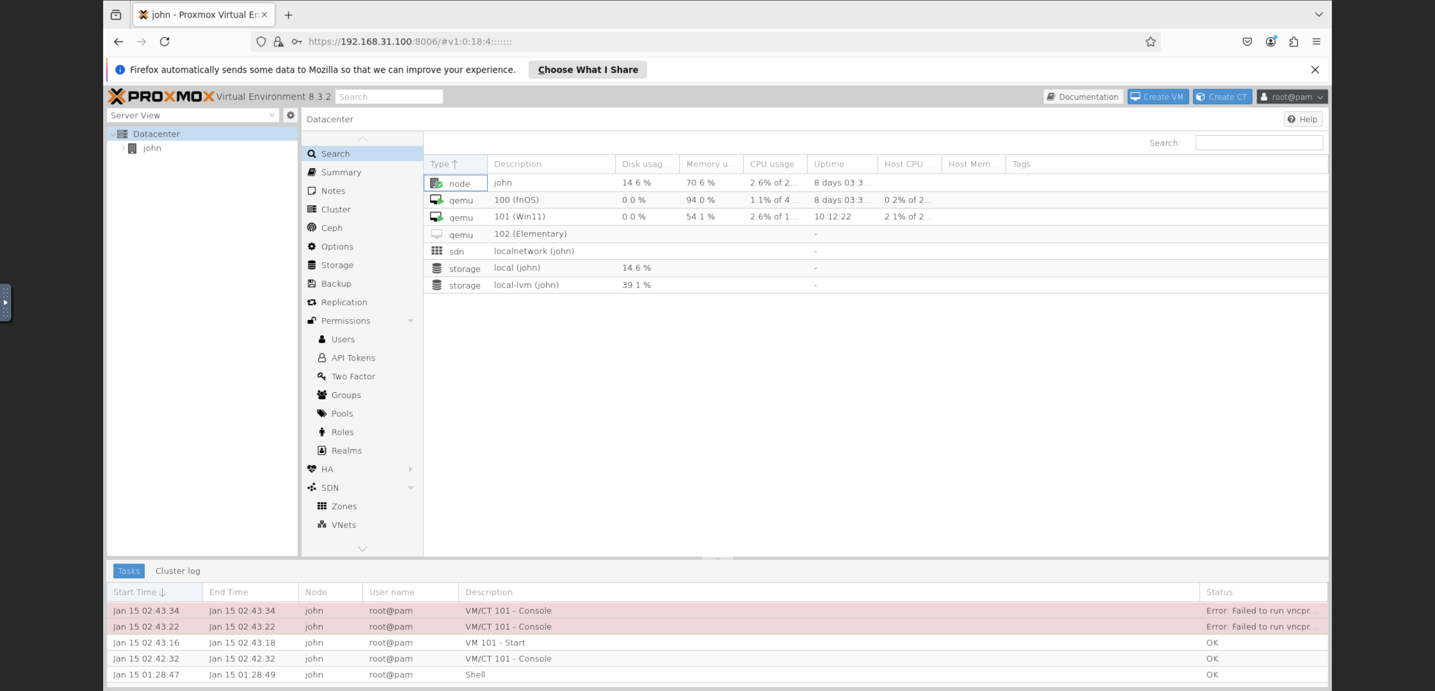Viewport: 1435px width, 691px height.
Task: Click the Choose What I Share button
Action: tap(588, 69)
